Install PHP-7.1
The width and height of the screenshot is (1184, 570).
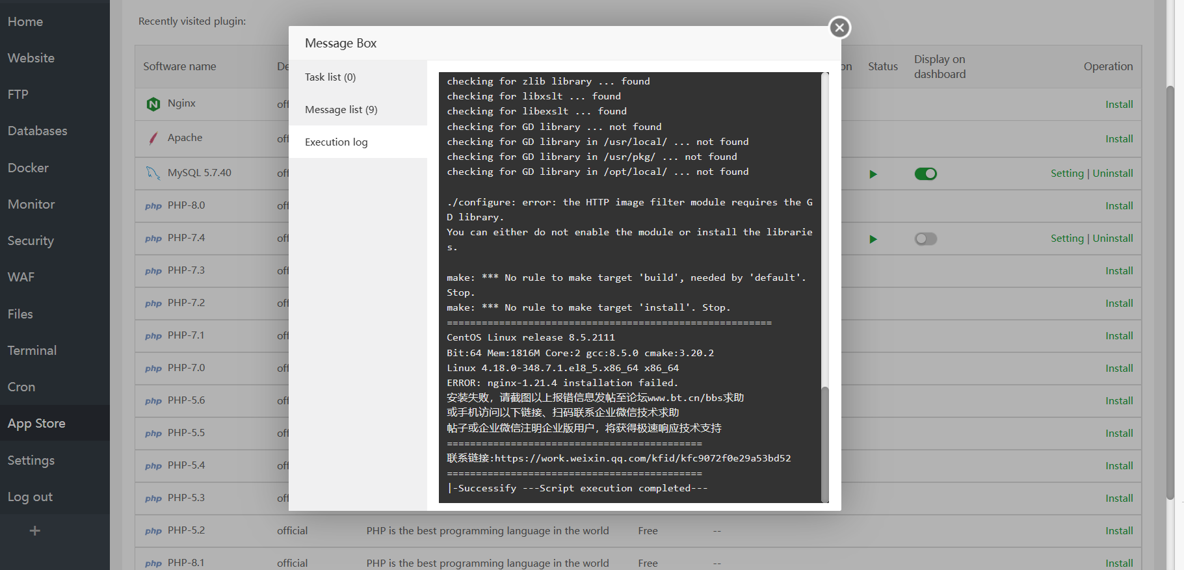click(x=1119, y=336)
